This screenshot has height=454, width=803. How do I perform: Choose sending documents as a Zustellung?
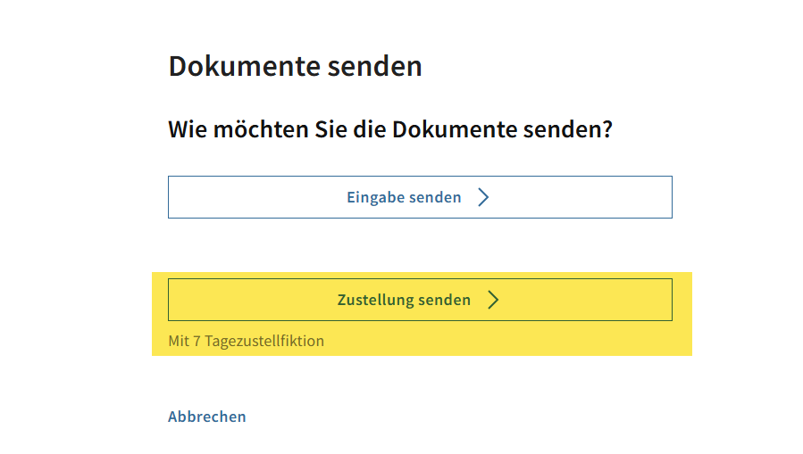(420, 300)
